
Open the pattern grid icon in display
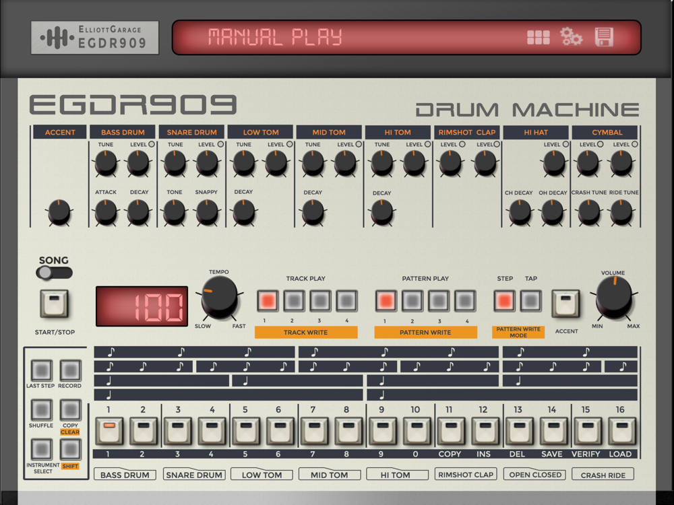[538, 37]
